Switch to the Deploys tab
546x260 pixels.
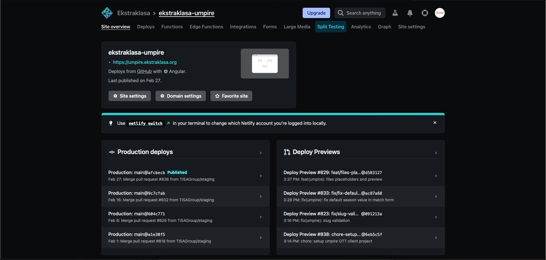pyautogui.click(x=146, y=27)
